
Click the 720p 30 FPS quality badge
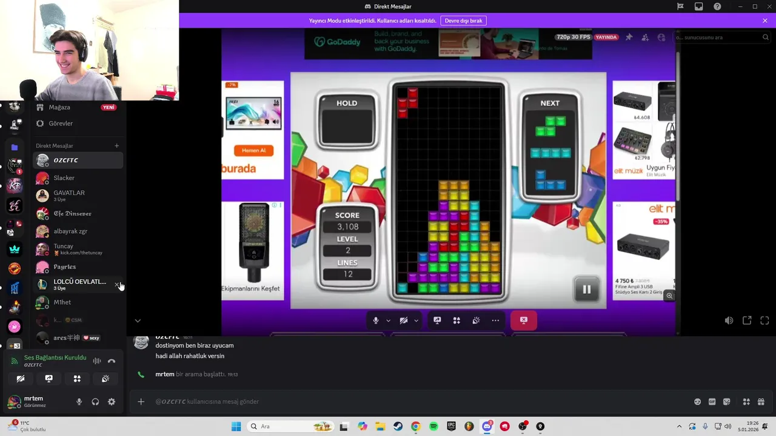point(572,37)
